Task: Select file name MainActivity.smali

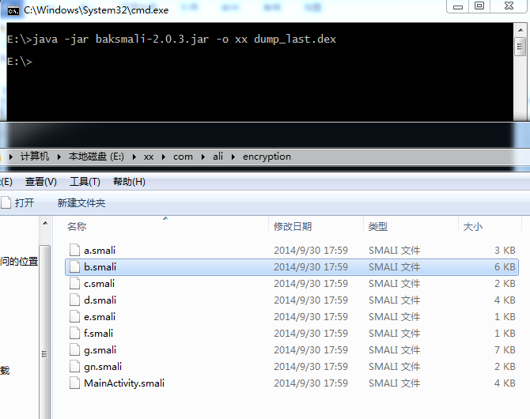Action: point(124,383)
